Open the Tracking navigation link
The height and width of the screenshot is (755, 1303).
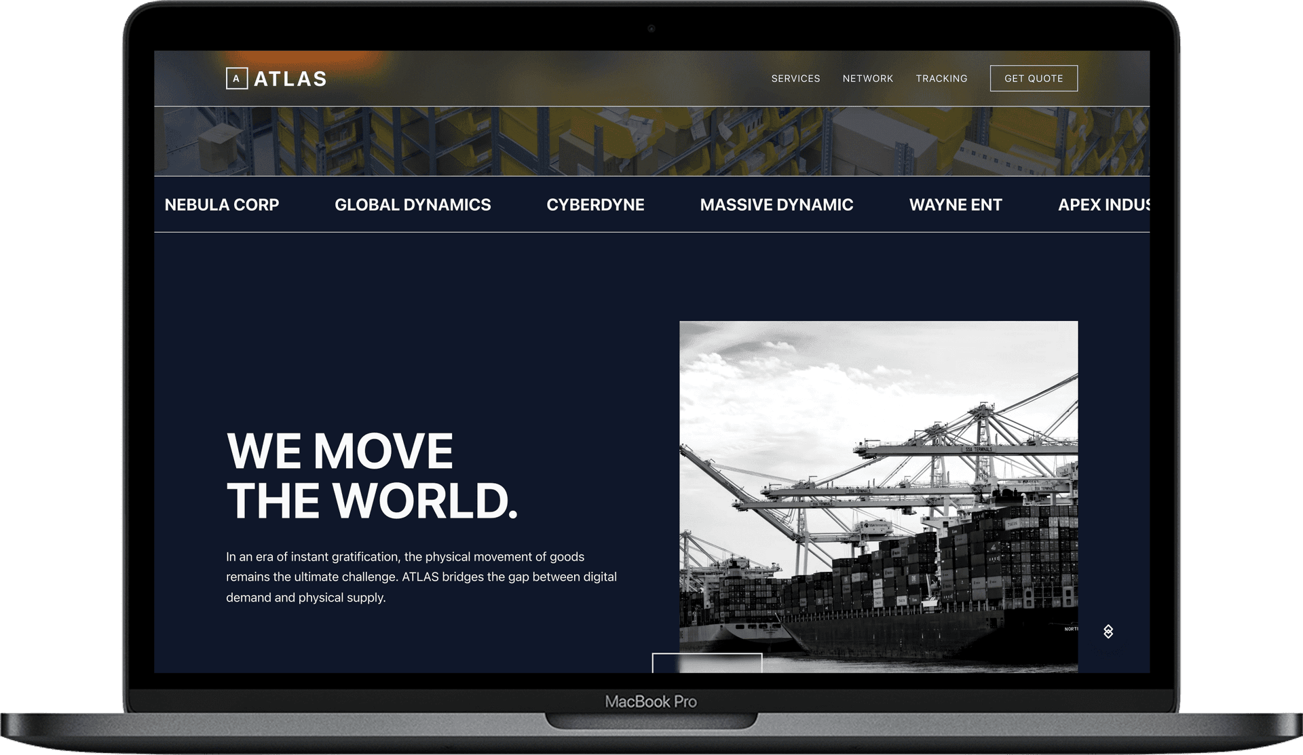point(941,79)
